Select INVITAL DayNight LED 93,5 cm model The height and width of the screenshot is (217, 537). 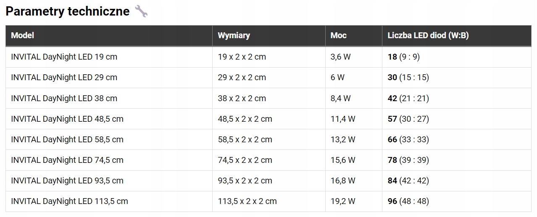pyautogui.click(x=67, y=180)
